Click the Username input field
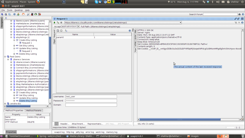The width and height of the screenshot is (245, 138). tap(91, 96)
